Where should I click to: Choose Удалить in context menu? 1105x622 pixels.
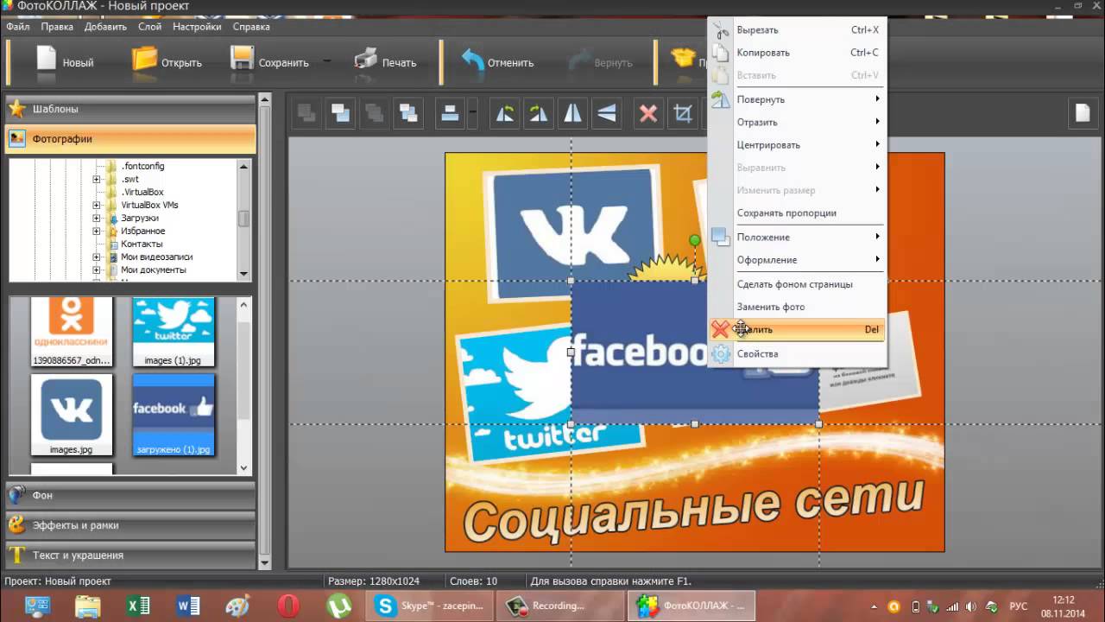tap(796, 329)
